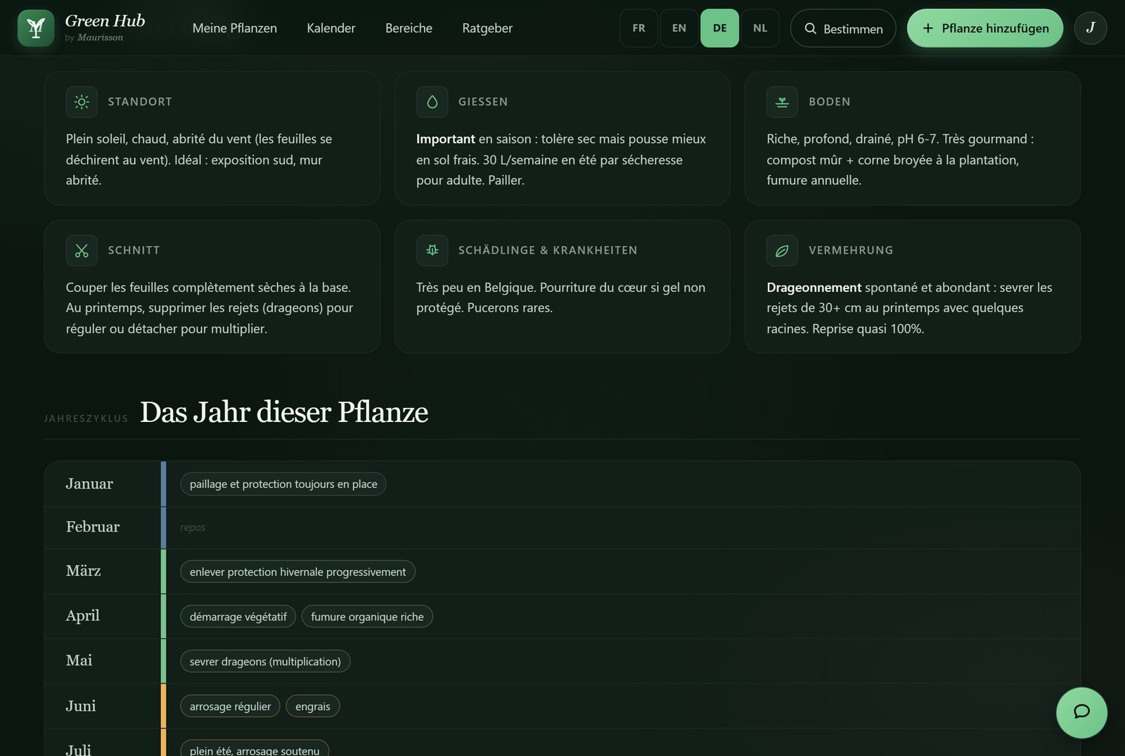This screenshot has height=756, width=1125.
Task: Switch language to EN
Action: 679,28
